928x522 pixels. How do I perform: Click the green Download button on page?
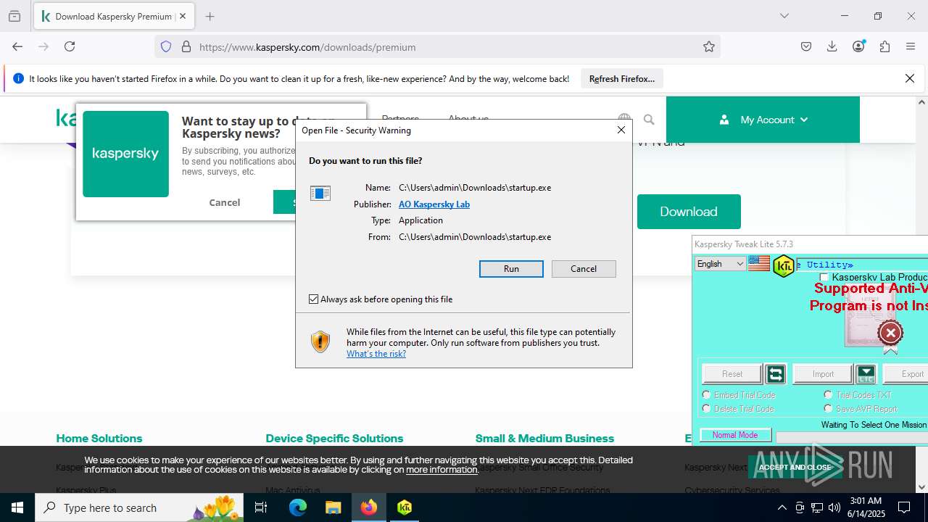click(x=689, y=212)
